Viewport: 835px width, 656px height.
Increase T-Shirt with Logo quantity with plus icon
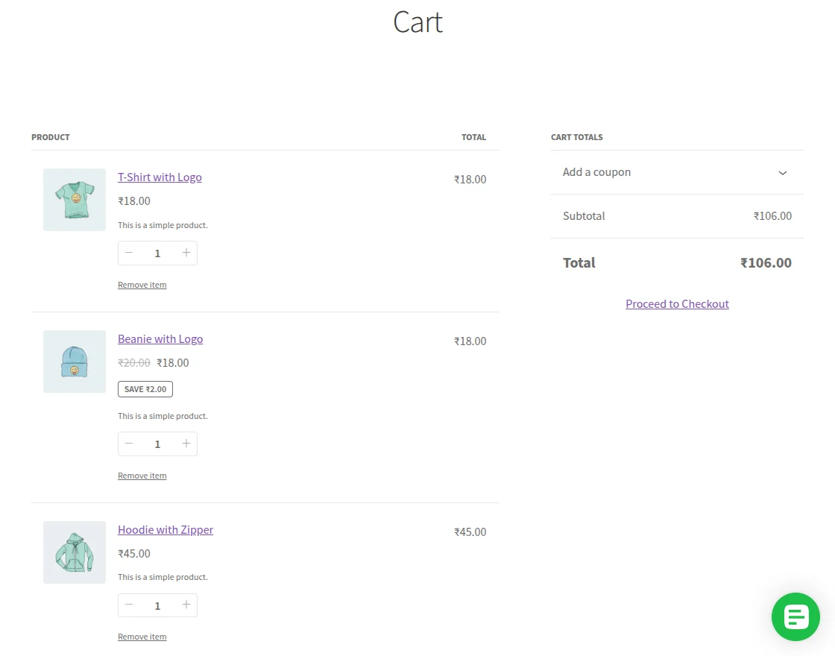click(186, 253)
